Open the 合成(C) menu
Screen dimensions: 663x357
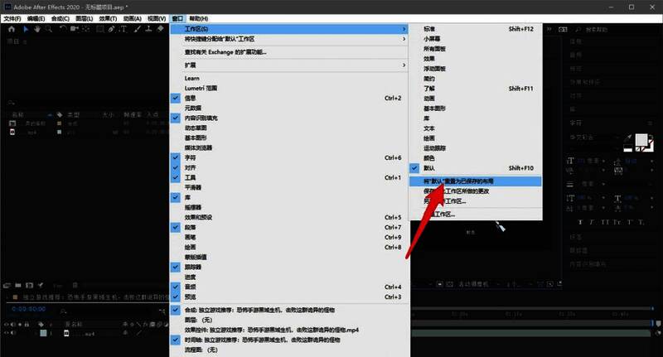[x=60, y=18]
